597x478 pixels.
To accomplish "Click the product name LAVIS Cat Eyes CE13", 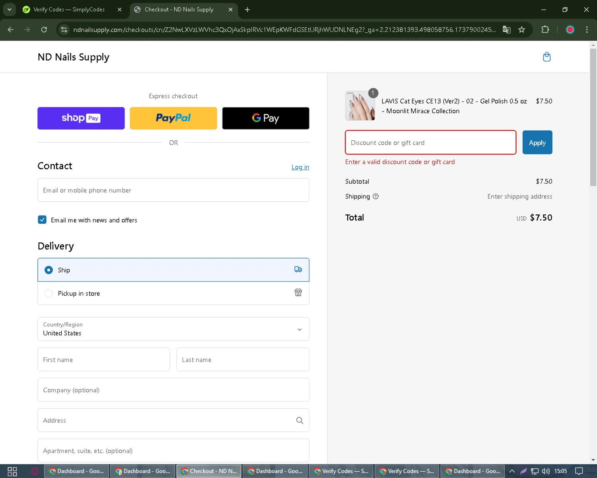I will tap(454, 106).
